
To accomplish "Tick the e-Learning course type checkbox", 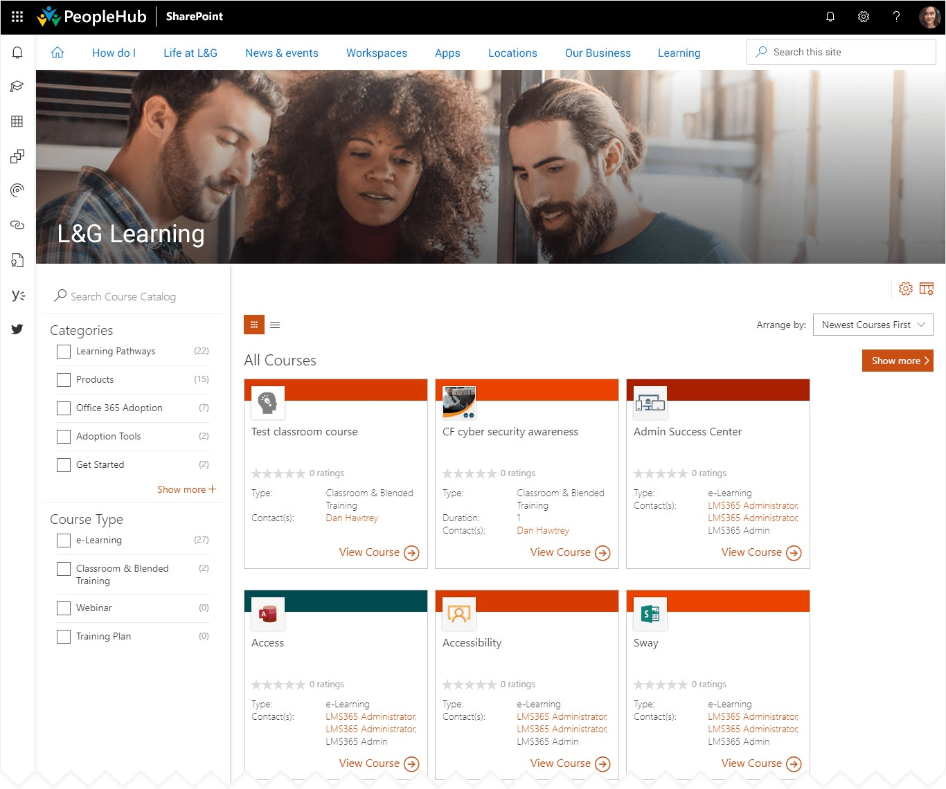I will point(64,541).
